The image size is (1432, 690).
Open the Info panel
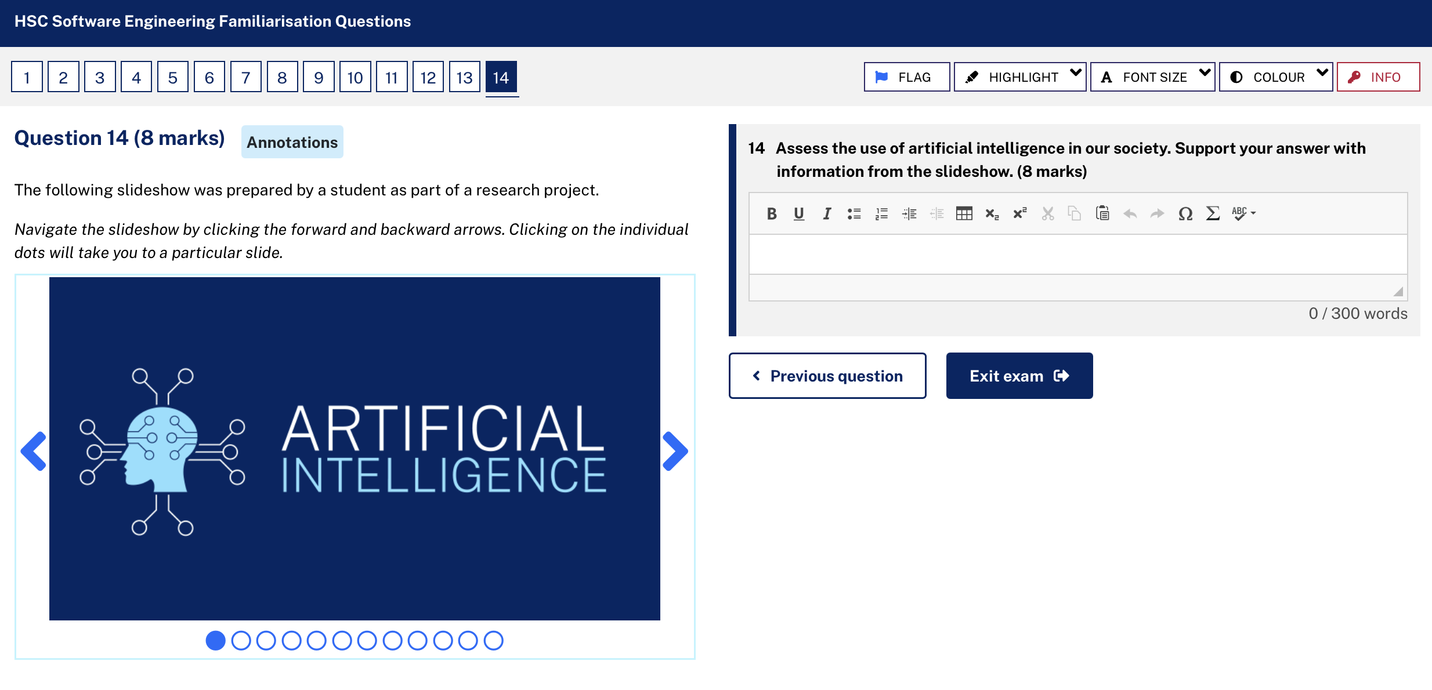point(1378,77)
